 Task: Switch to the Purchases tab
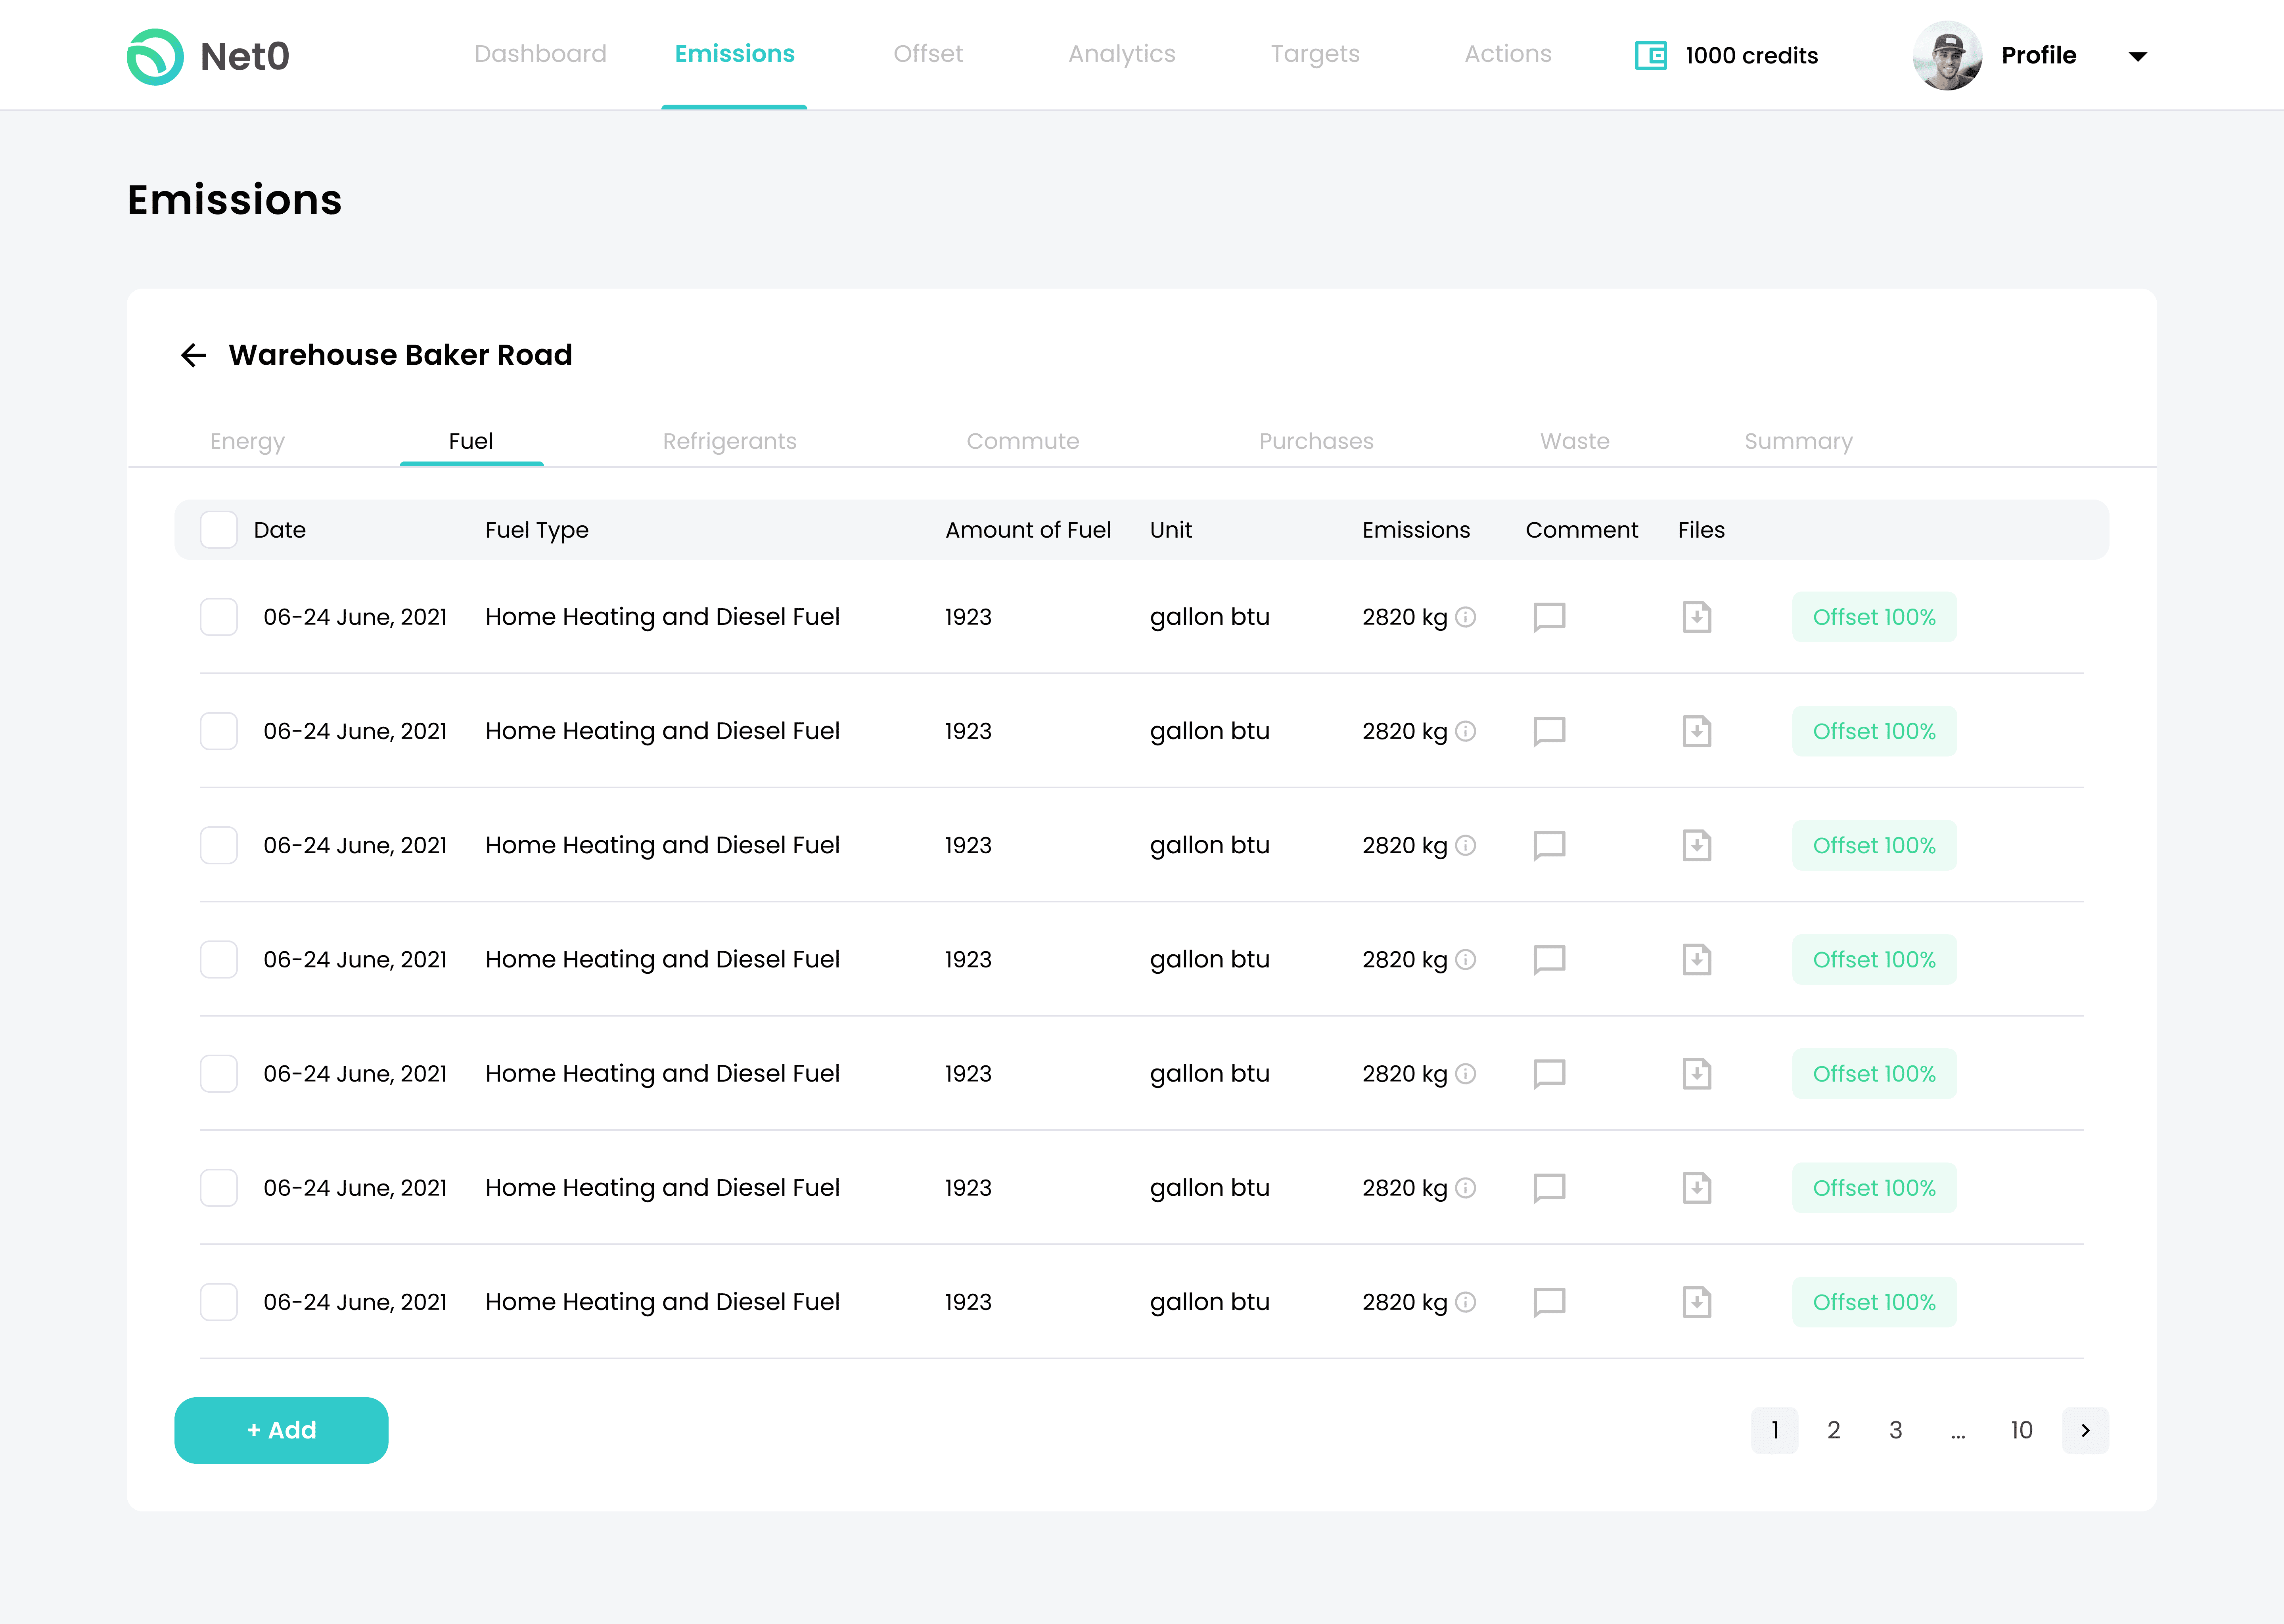pos(1316,441)
